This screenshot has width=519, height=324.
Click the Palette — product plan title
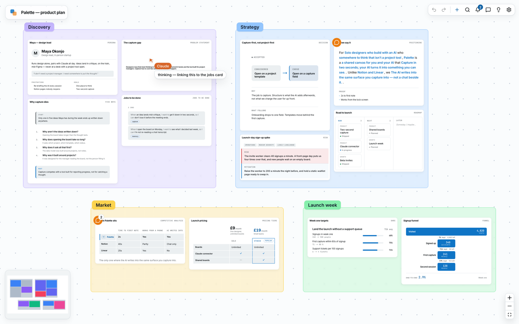coord(43,13)
